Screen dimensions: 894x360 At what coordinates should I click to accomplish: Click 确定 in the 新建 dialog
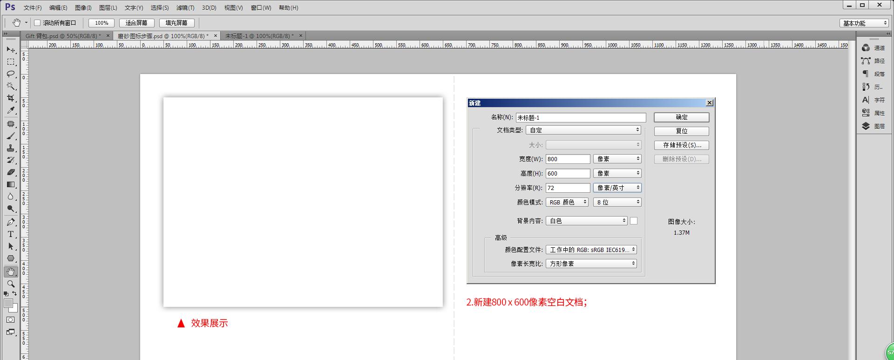click(682, 117)
